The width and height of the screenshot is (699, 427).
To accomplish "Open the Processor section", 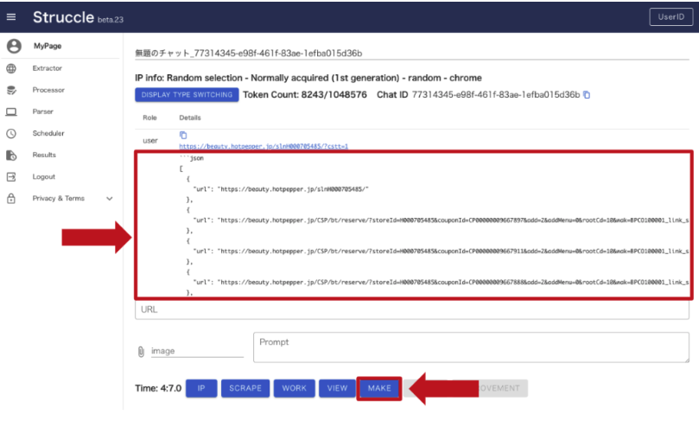I will coord(48,90).
